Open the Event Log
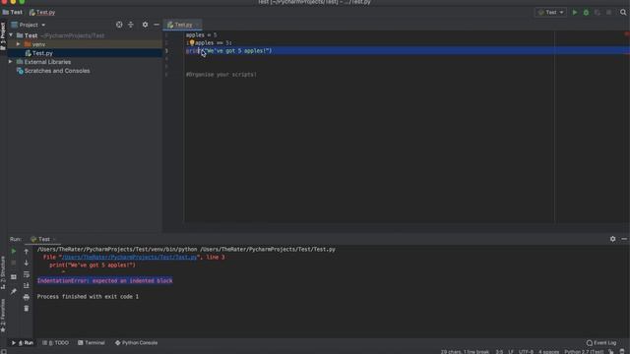This screenshot has width=630, height=354. [x=601, y=343]
